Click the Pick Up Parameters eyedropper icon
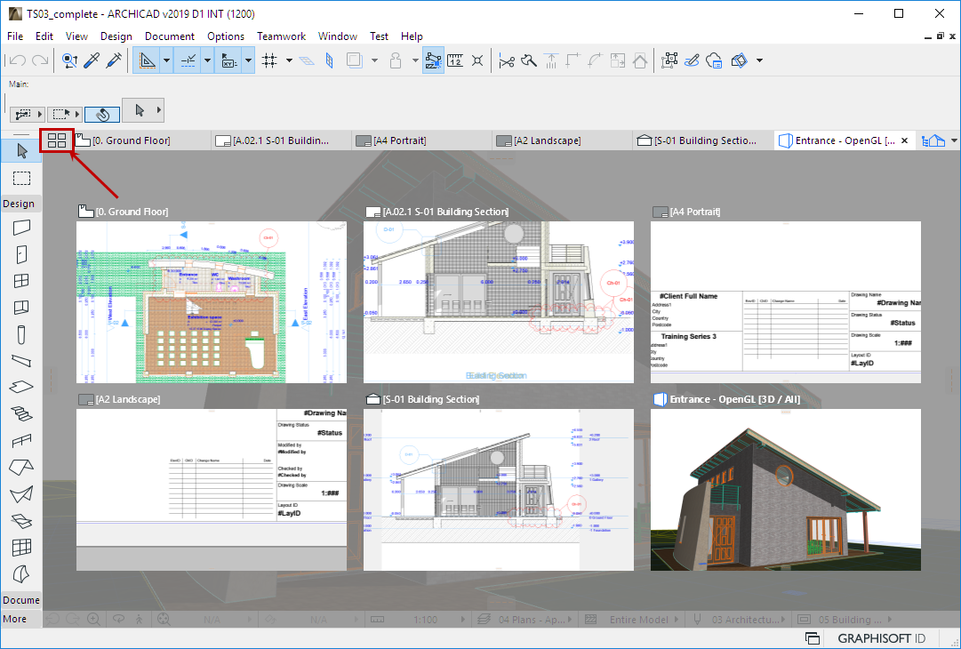 (x=92, y=60)
